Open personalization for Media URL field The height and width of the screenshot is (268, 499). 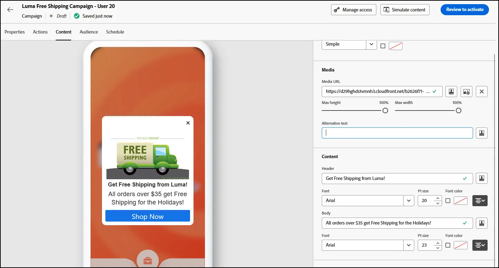pyautogui.click(x=451, y=92)
